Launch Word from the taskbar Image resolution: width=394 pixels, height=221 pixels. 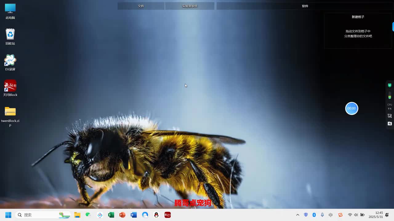pyautogui.click(x=134, y=215)
